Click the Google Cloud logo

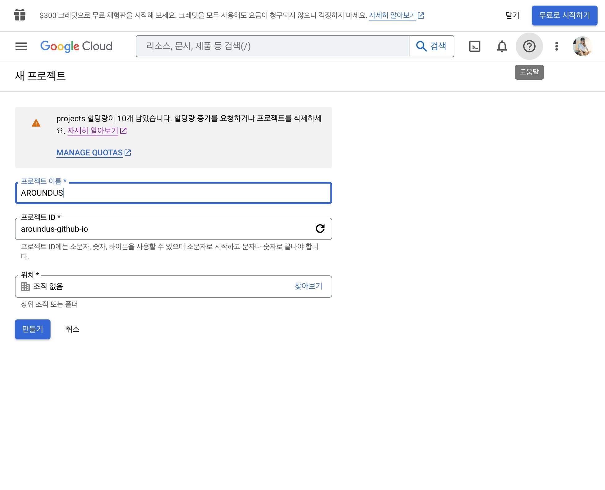[76, 46]
